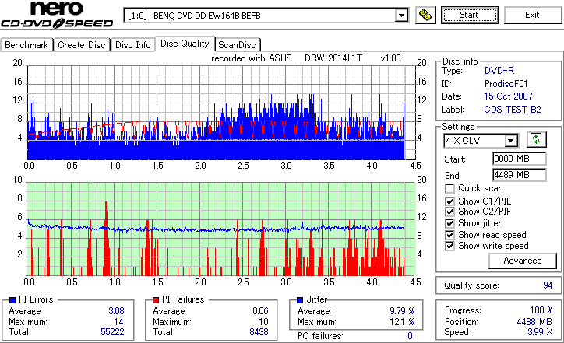This screenshot has width=564, height=343.
Task: Click the Progress 100 % value
Action: click(x=541, y=310)
